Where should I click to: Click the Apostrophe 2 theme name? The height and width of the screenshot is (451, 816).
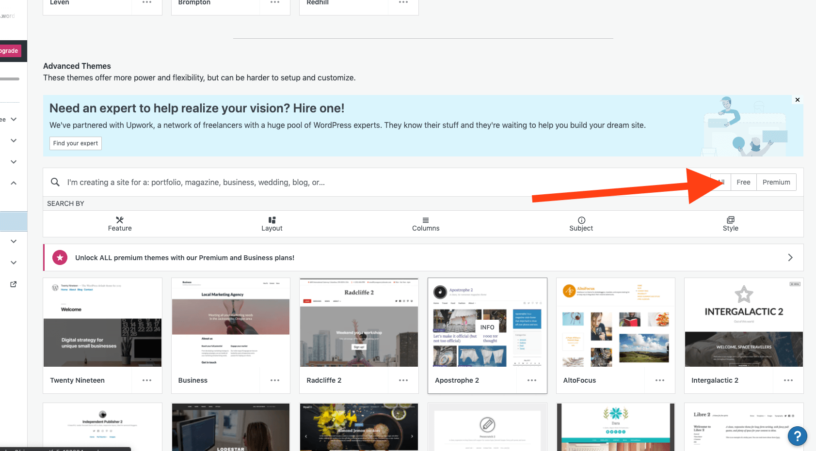[457, 380]
